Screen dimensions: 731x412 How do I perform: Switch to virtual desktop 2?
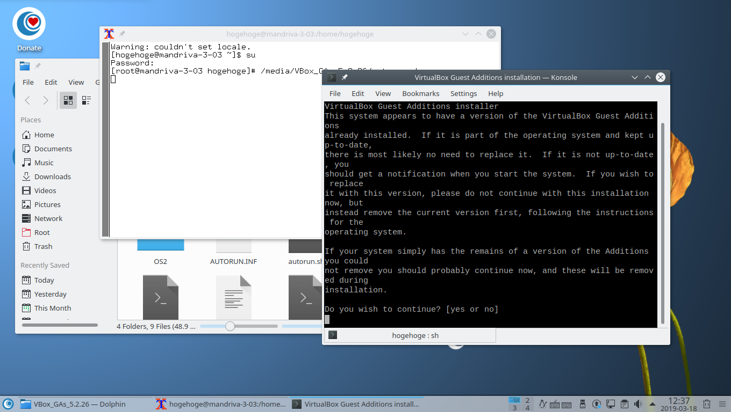[x=528, y=400]
